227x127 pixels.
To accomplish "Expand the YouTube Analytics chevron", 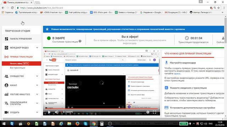I will tap(37, 94).
